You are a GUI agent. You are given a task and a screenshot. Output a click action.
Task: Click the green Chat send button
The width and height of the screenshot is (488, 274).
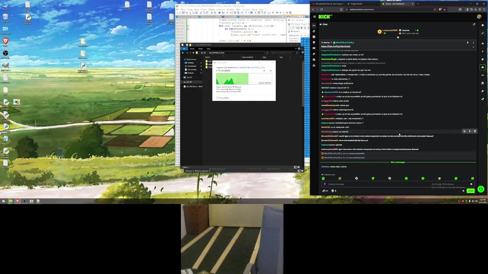coord(470,191)
